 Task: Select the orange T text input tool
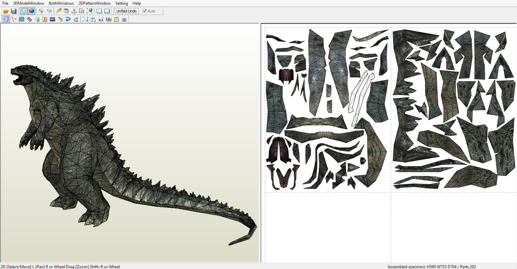[x=45, y=19]
